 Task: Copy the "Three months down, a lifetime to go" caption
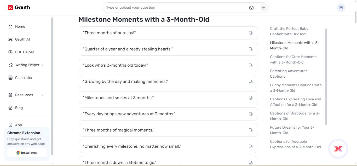tap(250, 162)
